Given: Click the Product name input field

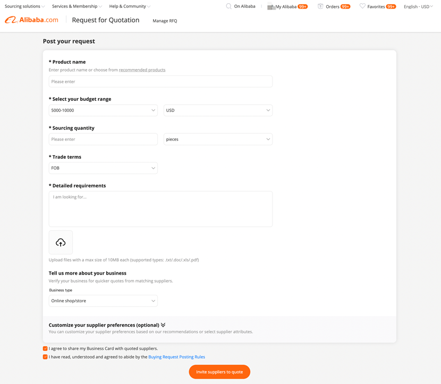Looking at the screenshot, I should click(x=160, y=81).
